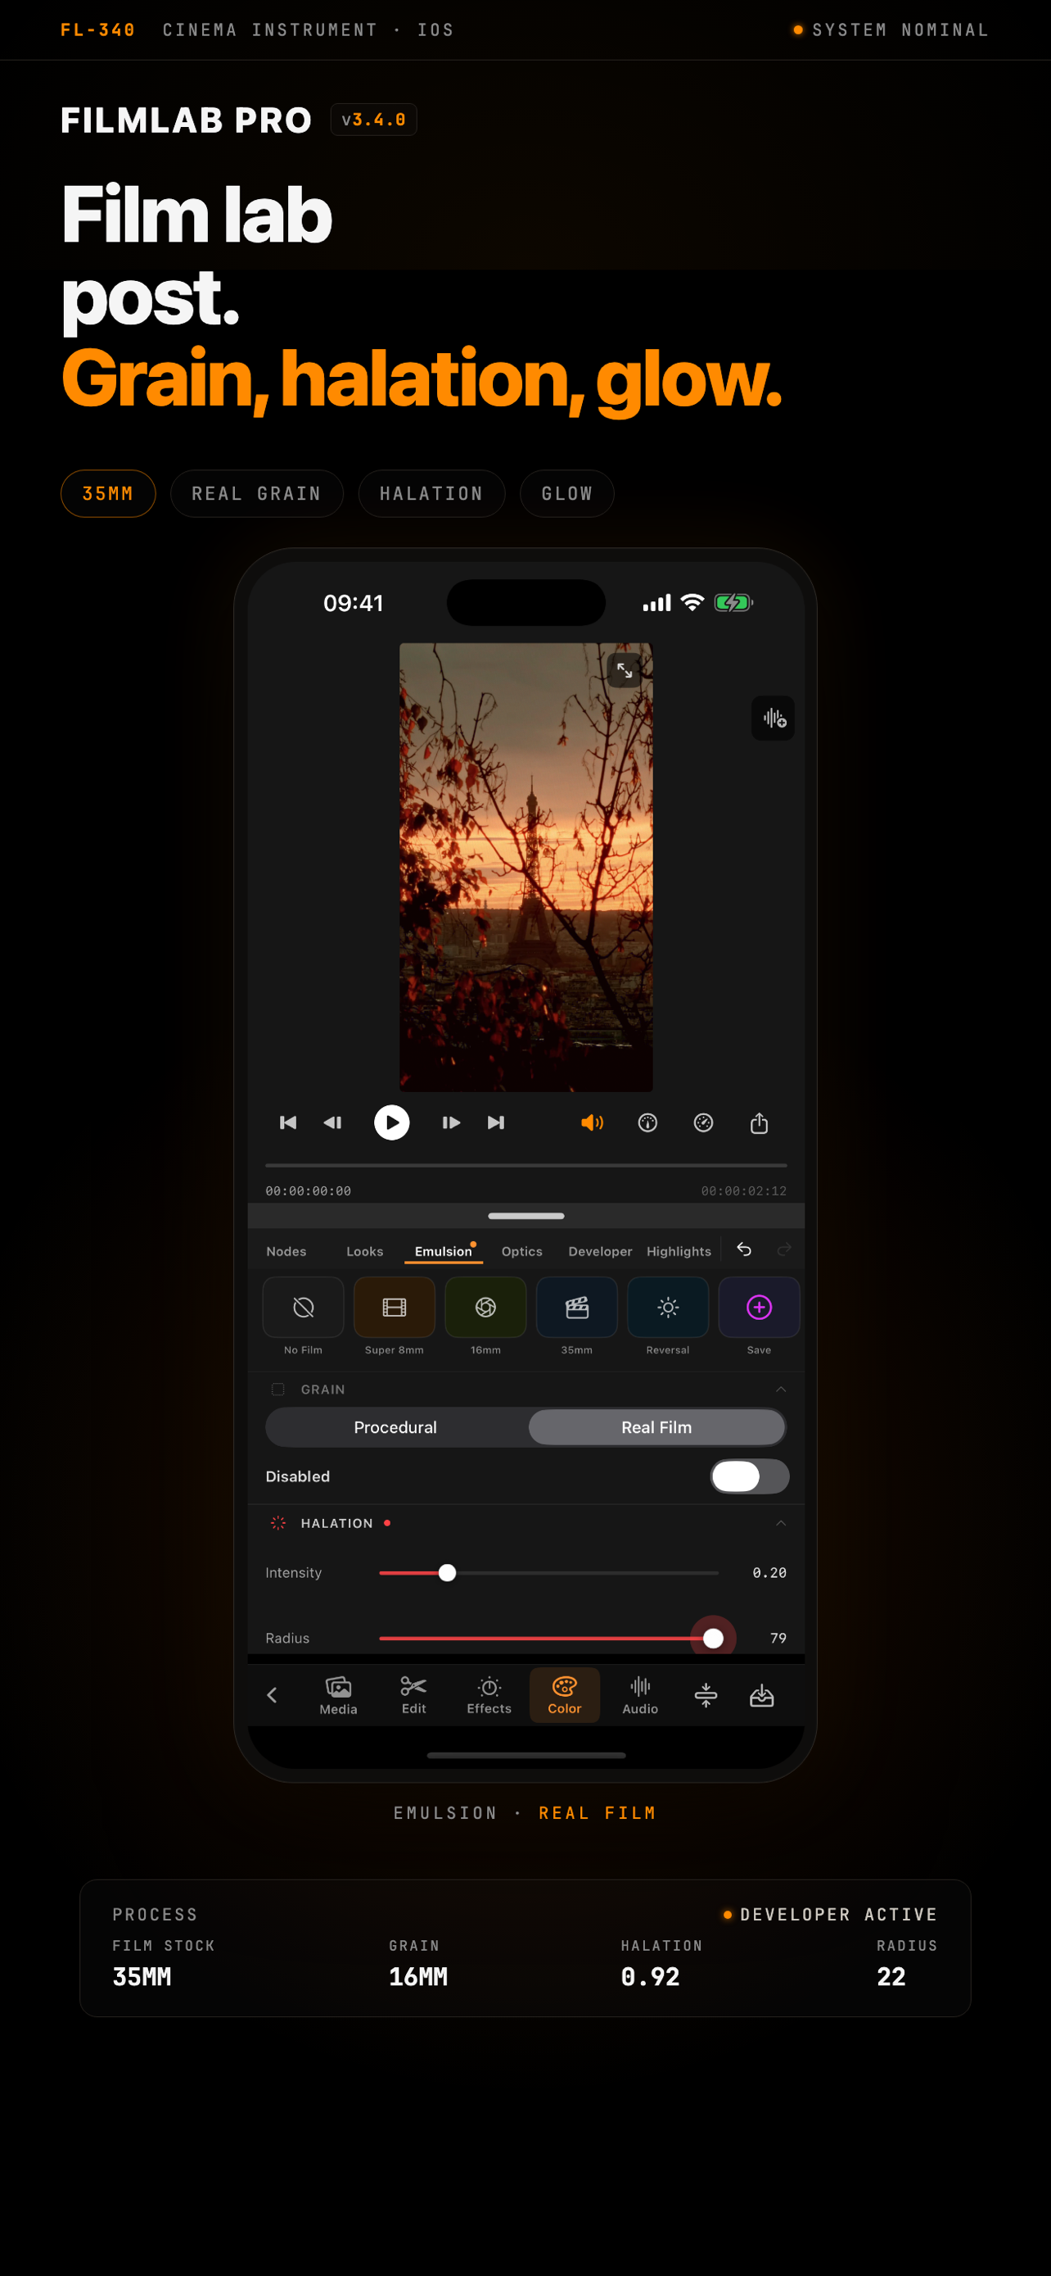Tap the Eiffel Tower video preview

tap(526, 867)
